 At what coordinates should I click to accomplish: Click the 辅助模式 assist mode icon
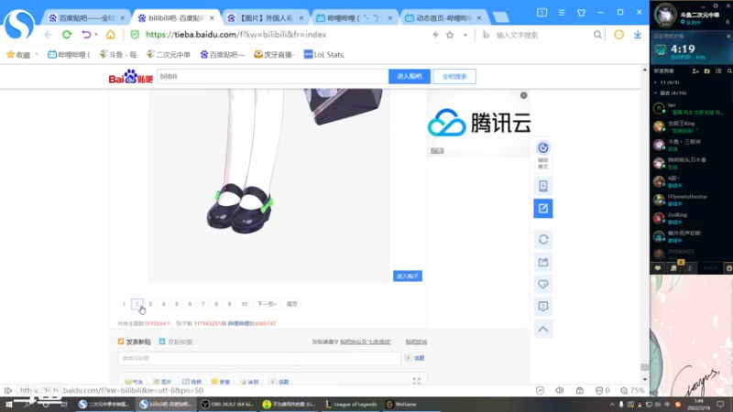542,155
